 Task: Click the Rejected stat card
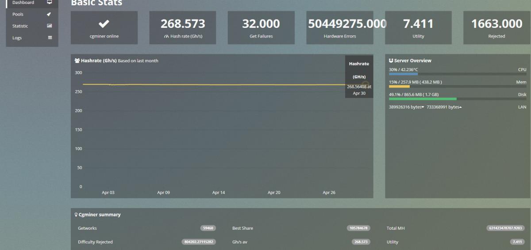coord(496,28)
